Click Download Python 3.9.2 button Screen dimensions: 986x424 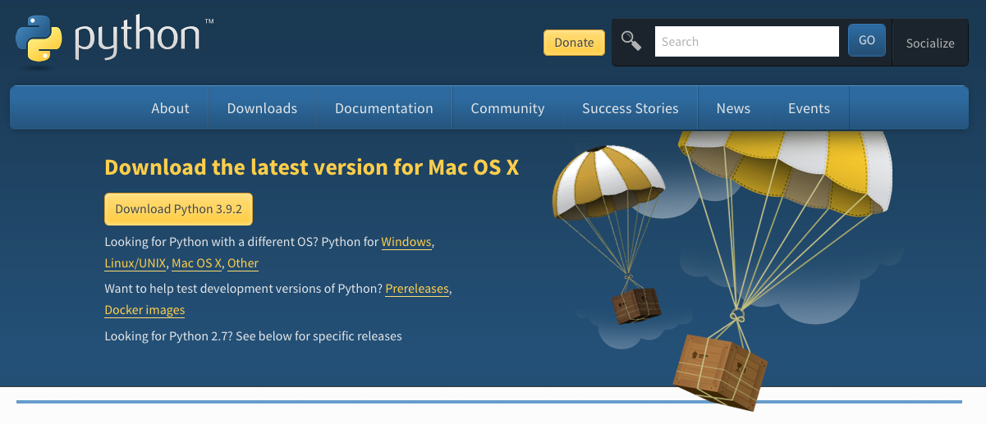178,209
